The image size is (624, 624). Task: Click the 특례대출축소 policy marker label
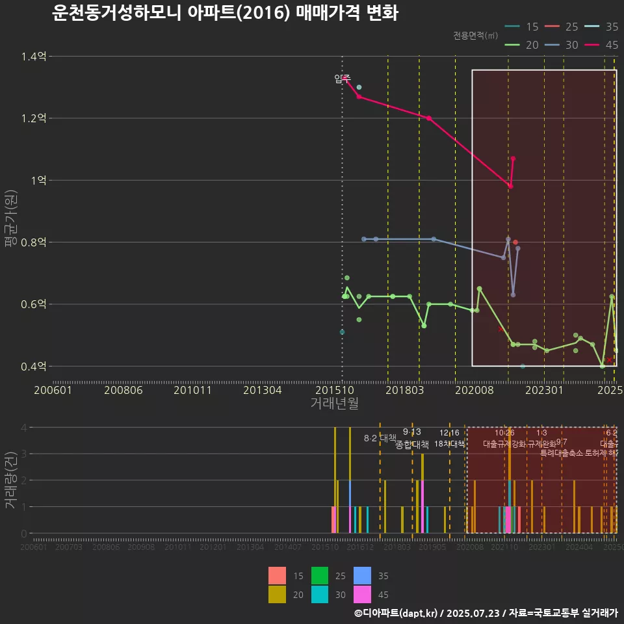562,453
